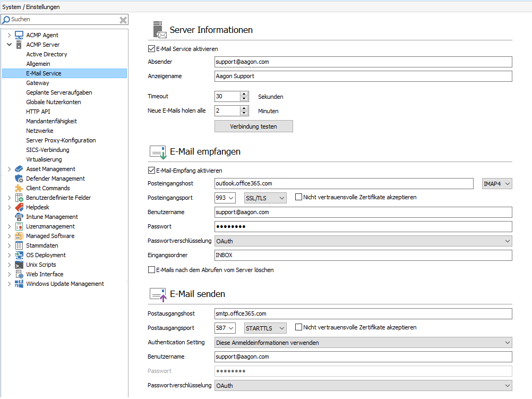Open the STARTTLS encryption dropdown
The height and width of the screenshot is (399, 532).
coord(265,328)
